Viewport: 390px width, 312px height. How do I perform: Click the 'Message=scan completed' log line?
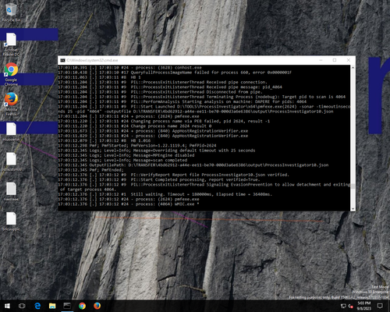(x=122, y=160)
